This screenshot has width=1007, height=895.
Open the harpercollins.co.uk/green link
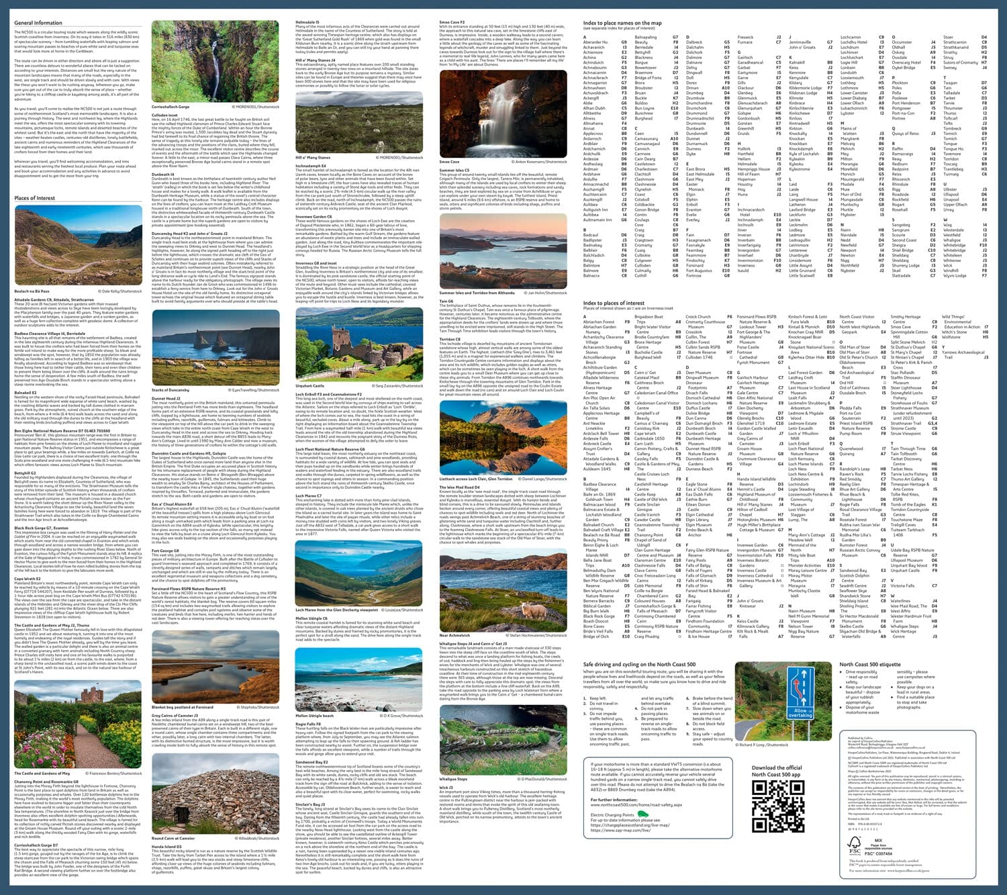pyautogui.click(x=909, y=871)
